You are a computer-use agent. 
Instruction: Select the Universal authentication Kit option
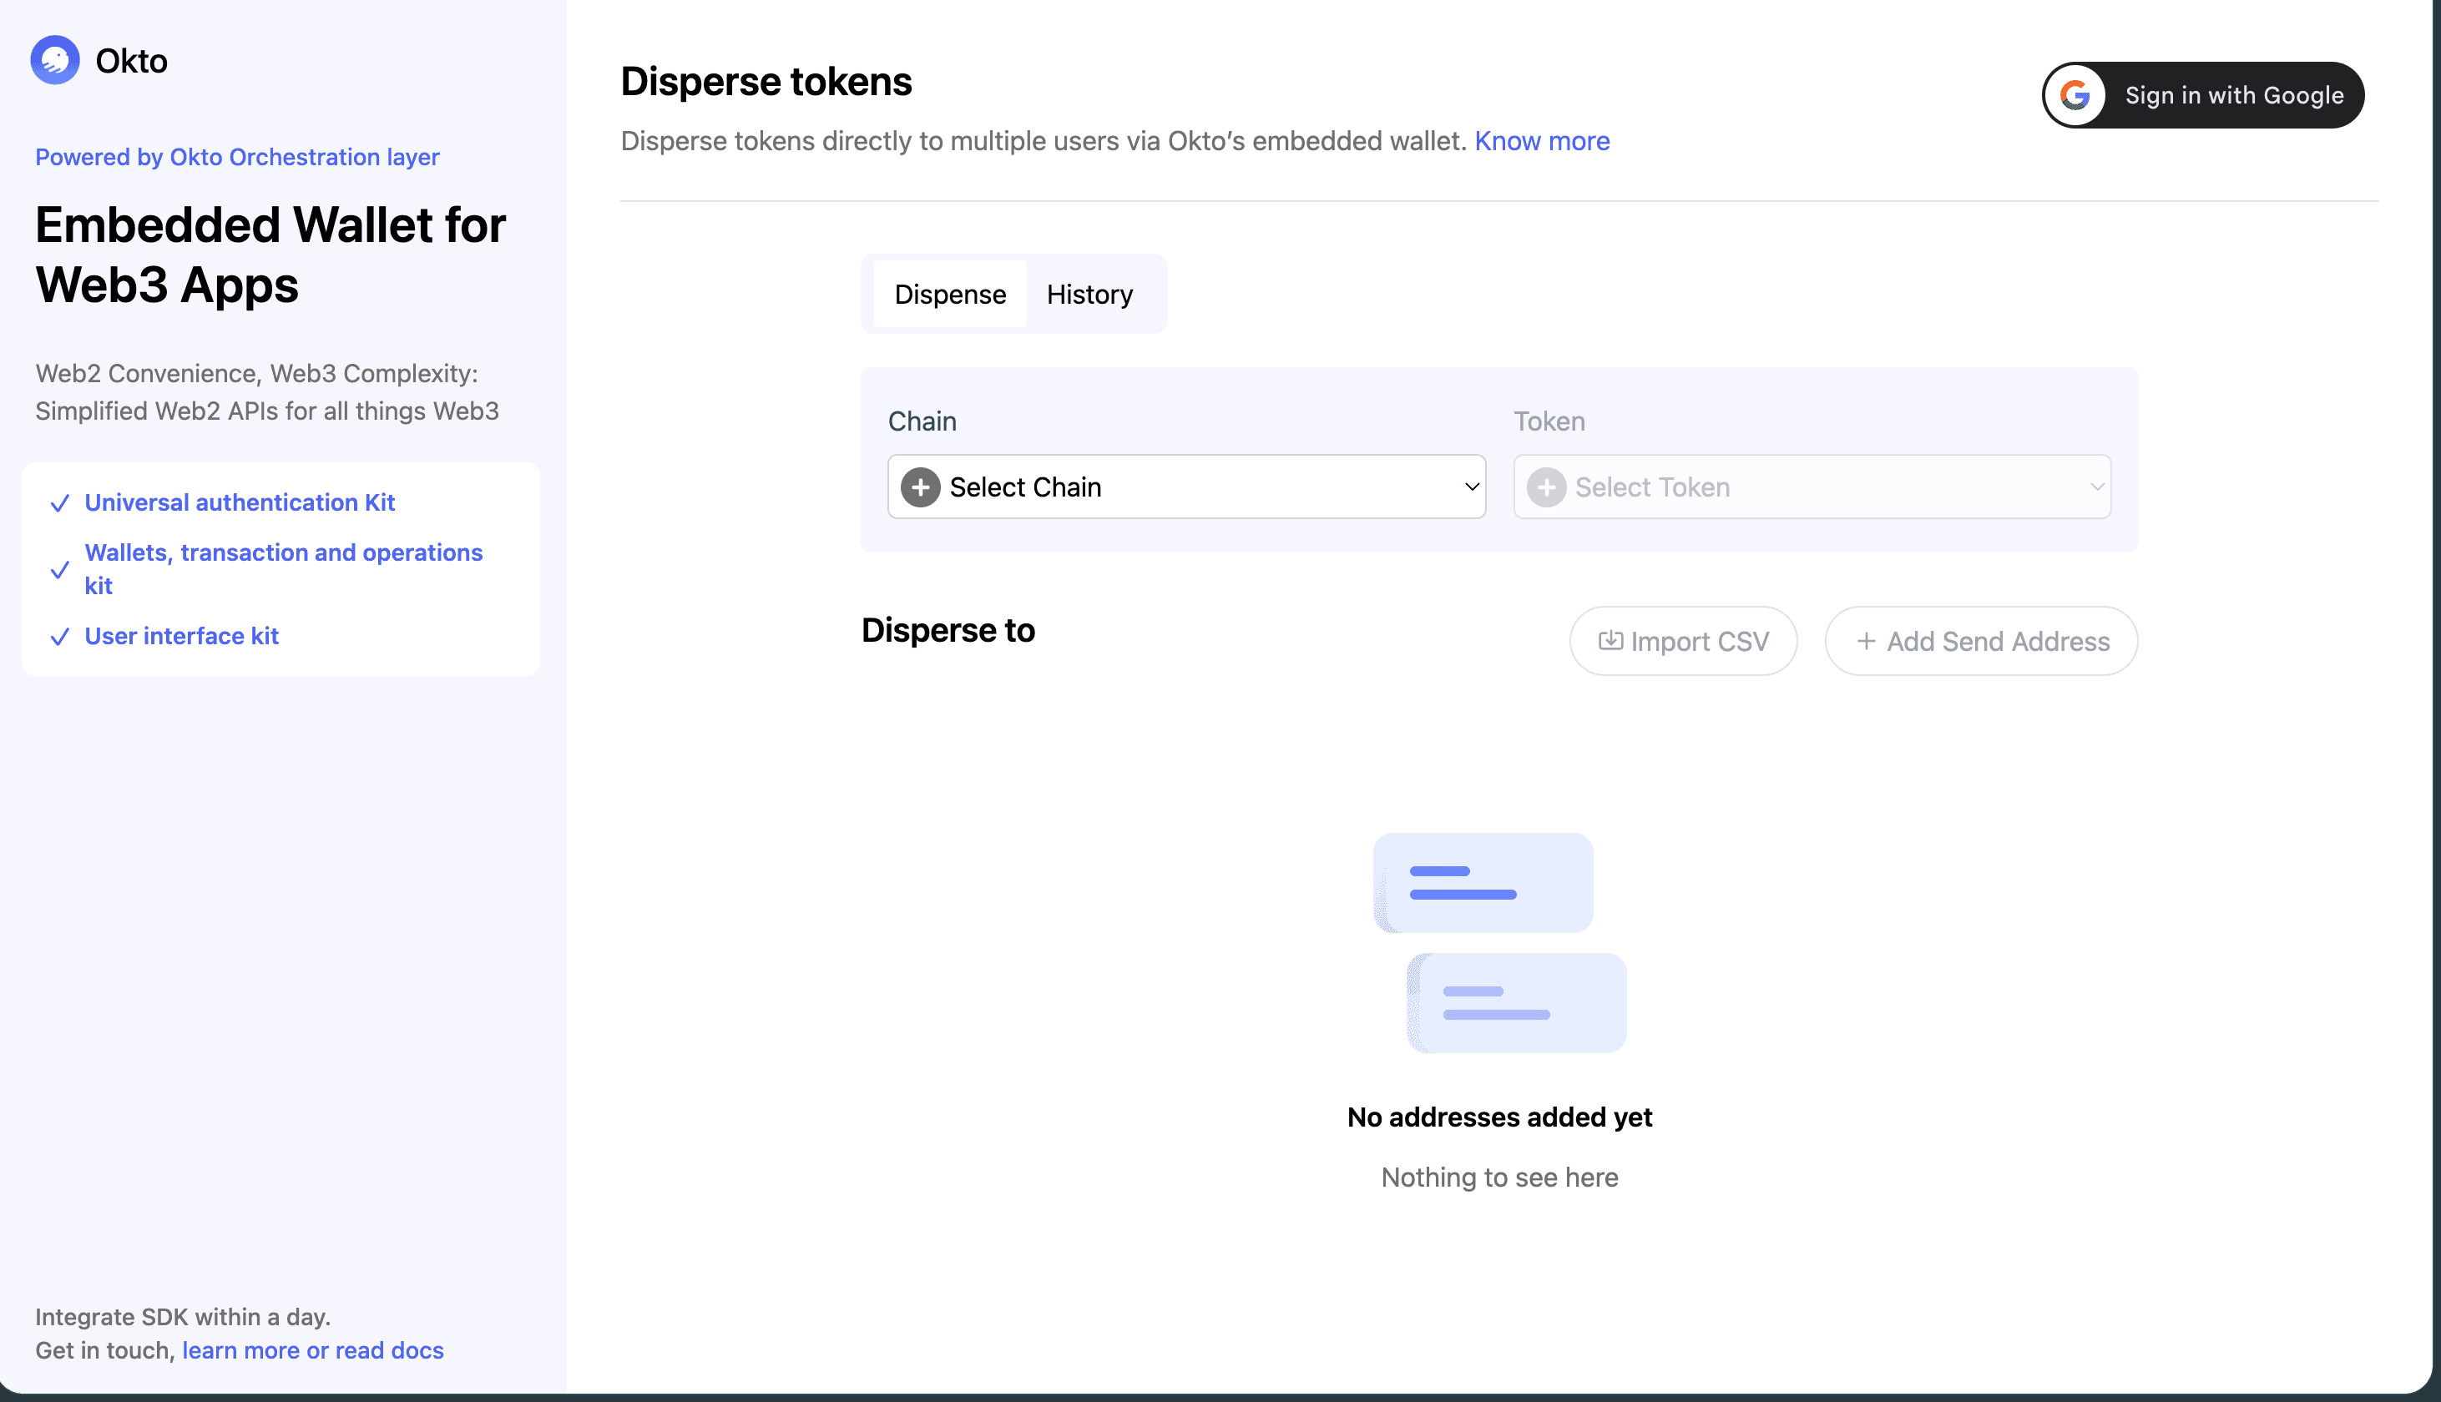point(239,502)
